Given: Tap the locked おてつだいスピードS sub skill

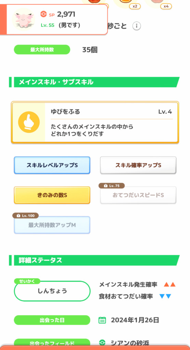Looking at the screenshot, I should pyautogui.click(x=138, y=195).
